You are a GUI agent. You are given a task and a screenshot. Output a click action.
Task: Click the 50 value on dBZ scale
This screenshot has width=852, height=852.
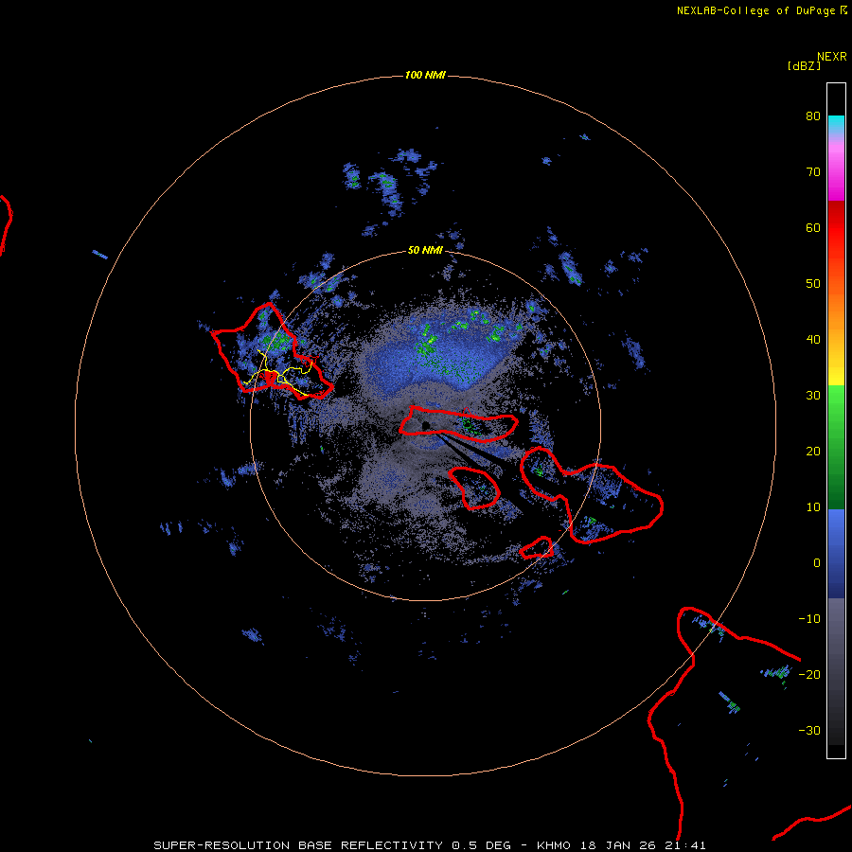[813, 284]
